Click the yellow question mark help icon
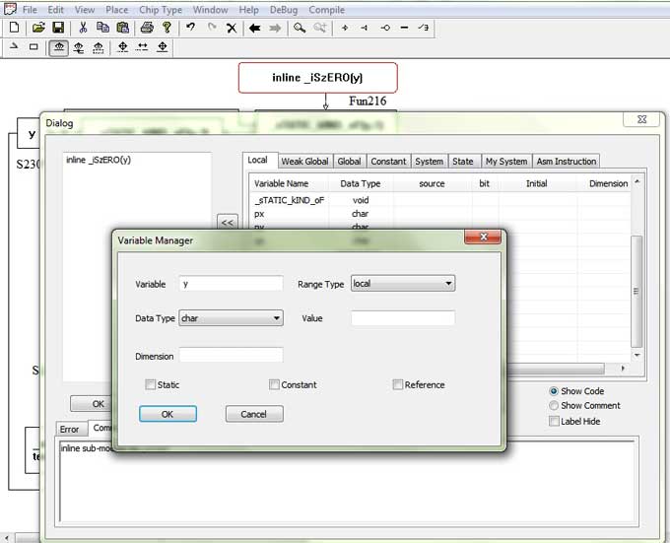The image size is (670, 543). coord(167,28)
